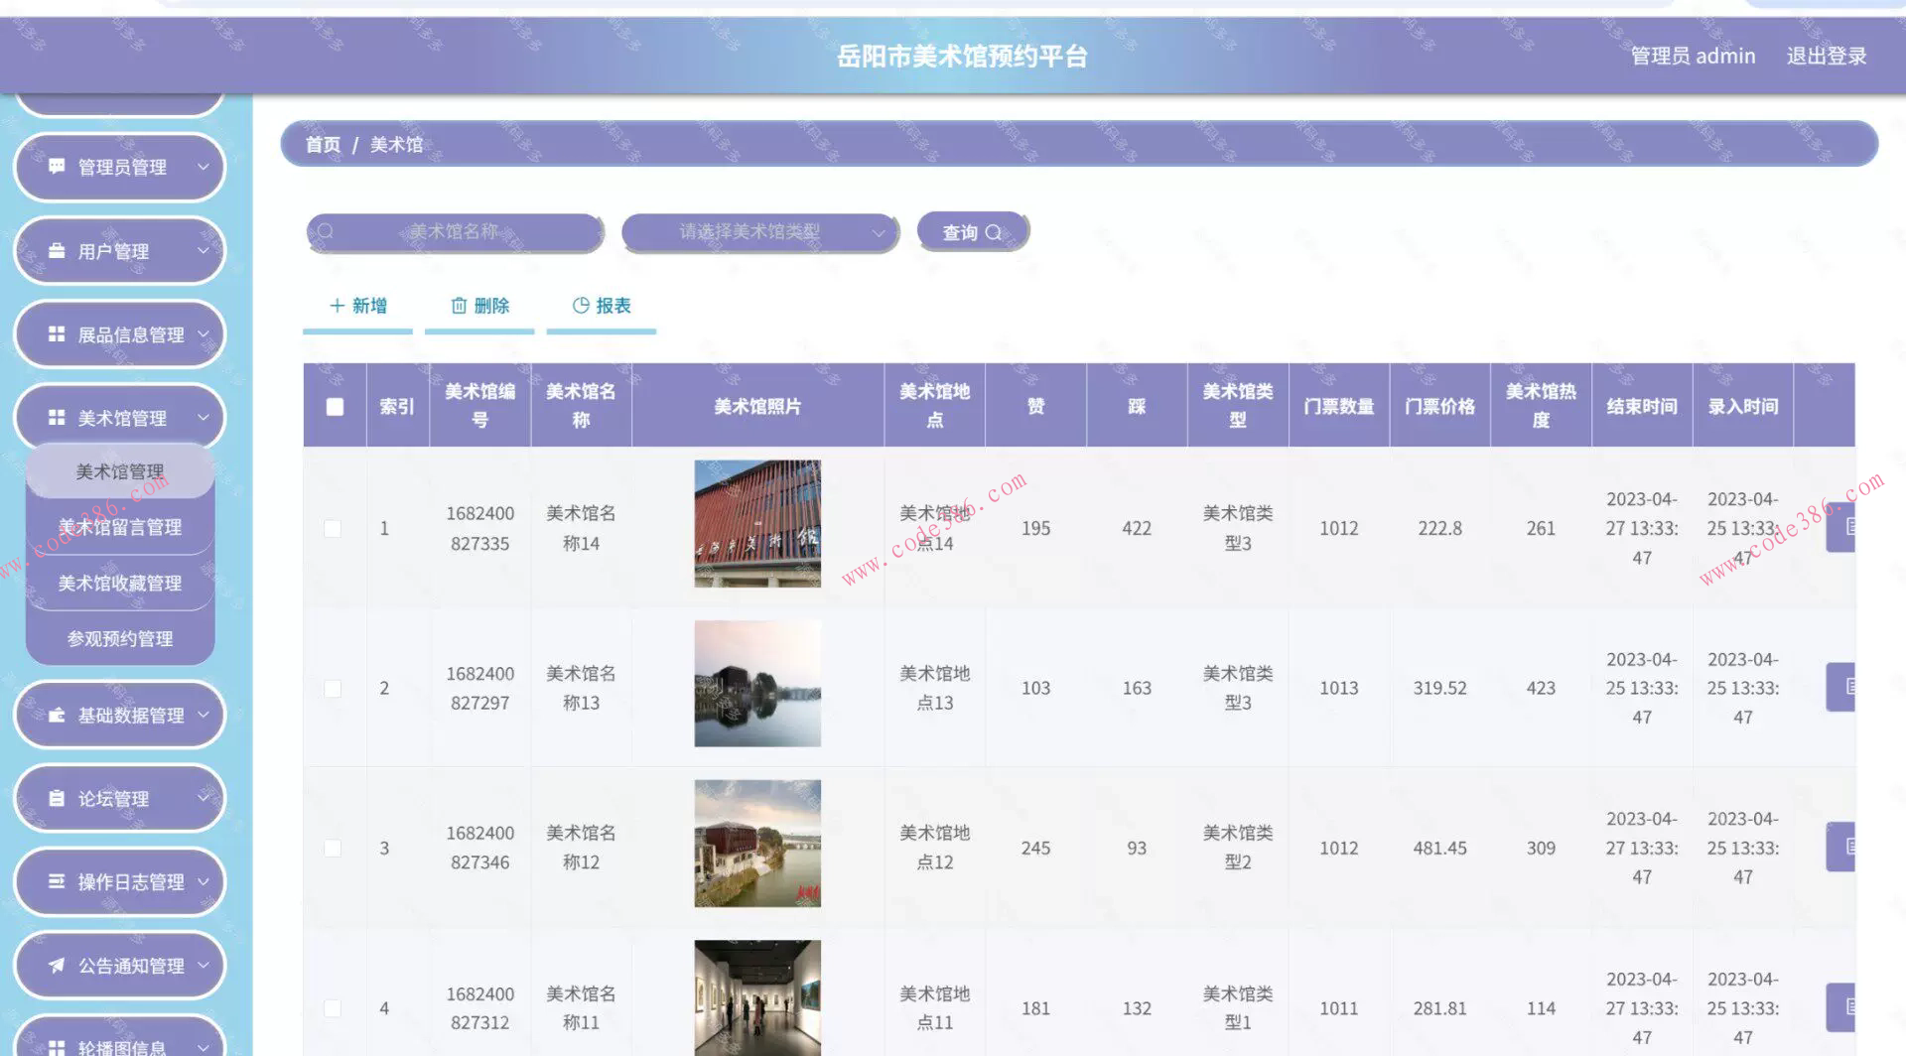The image size is (1906, 1056).
Task: Open the 报表 report chart icon
Action: pyautogui.click(x=580, y=306)
